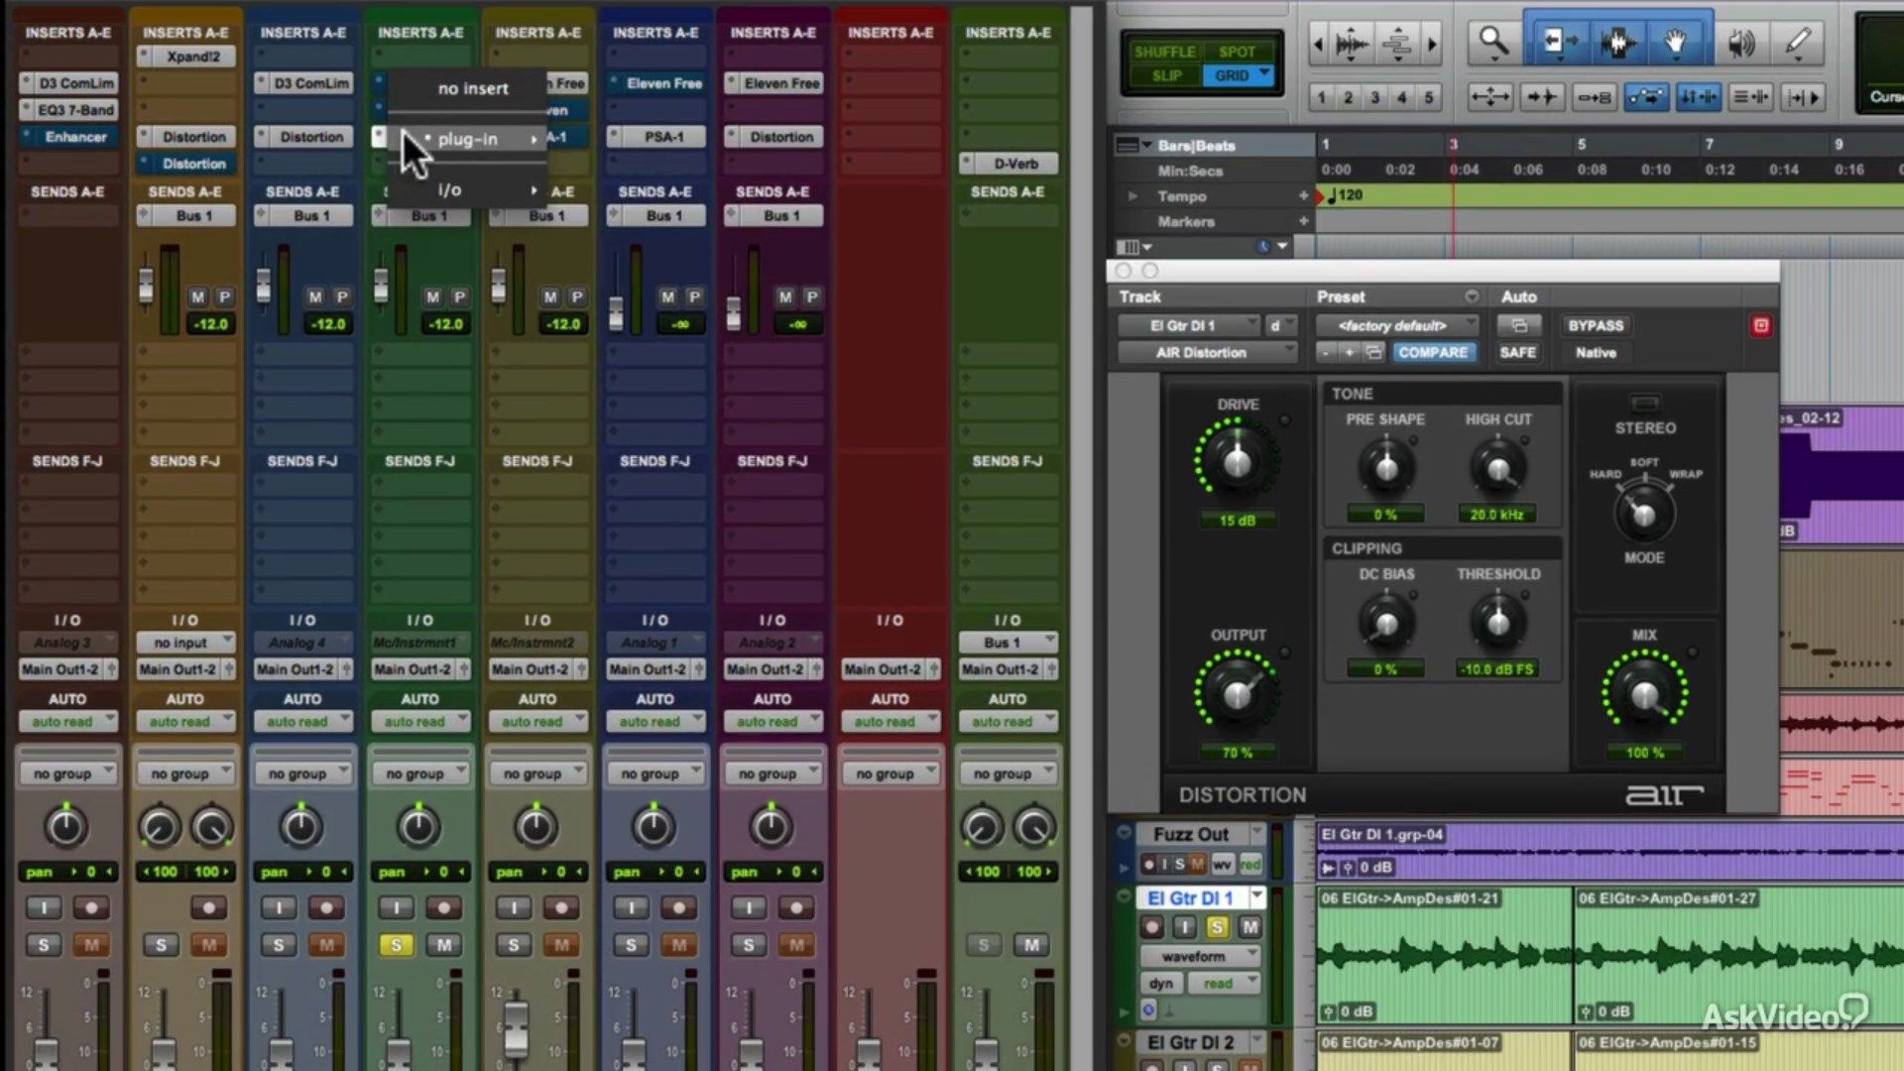Select the Selector waveform tool
The height and width of the screenshot is (1071, 1904).
click(x=1617, y=43)
